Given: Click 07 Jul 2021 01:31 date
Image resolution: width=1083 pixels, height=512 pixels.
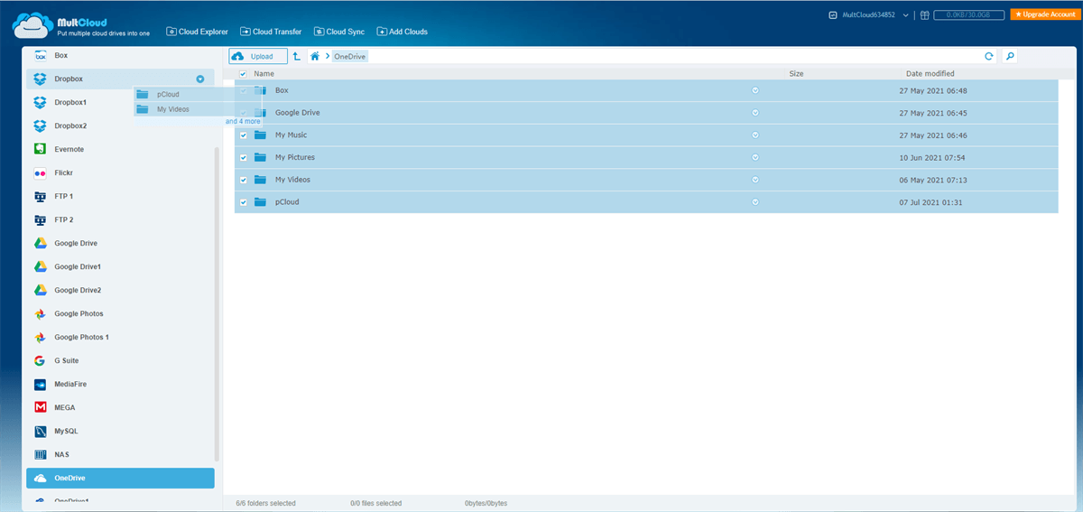Looking at the screenshot, I should (x=931, y=202).
